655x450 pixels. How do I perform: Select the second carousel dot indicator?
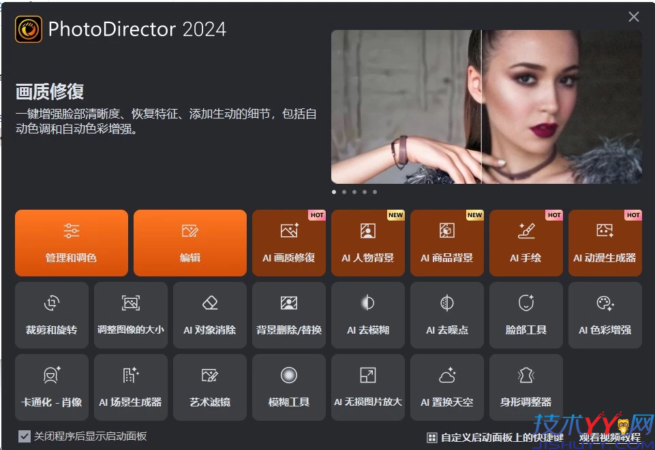(x=344, y=192)
